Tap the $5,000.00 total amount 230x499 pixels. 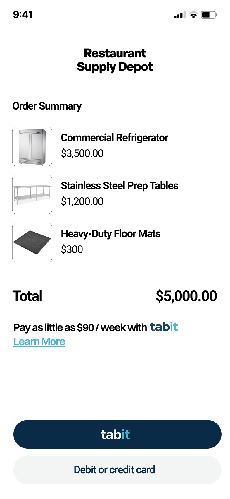[x=186, y=296]
